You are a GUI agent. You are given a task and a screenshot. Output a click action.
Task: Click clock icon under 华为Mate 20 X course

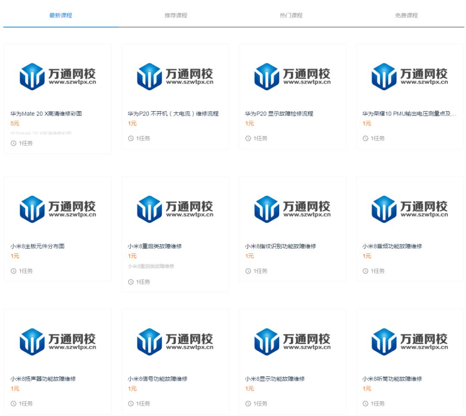click(13, 143)
